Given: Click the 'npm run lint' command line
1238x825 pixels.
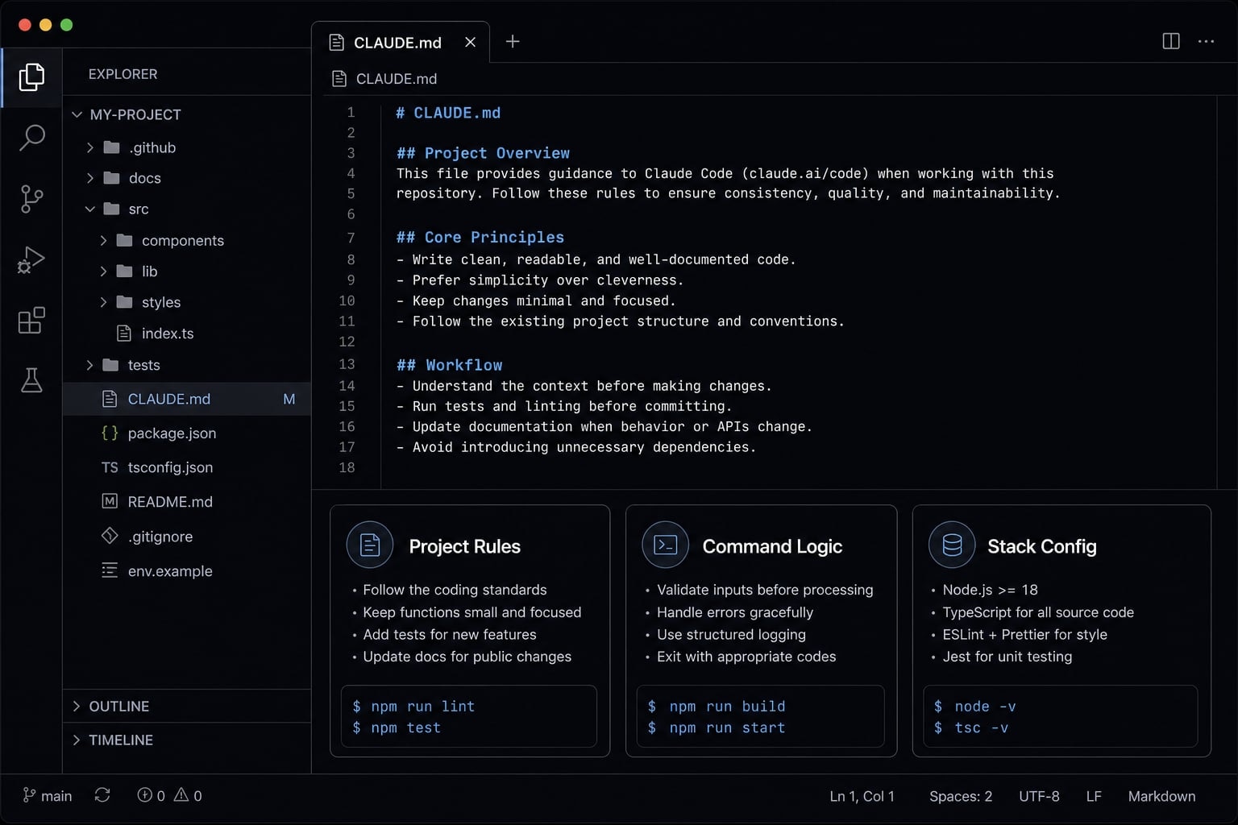Looking at the screenshot, I should point(413,706).
